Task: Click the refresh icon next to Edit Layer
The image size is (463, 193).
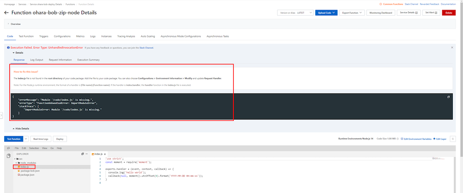Action: point(452,139)
